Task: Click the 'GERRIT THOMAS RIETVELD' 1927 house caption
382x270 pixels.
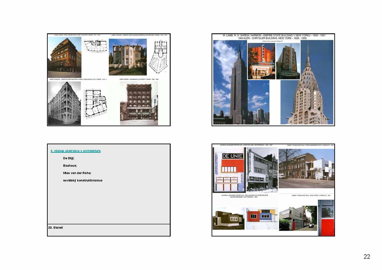Action: pos(311,196)
